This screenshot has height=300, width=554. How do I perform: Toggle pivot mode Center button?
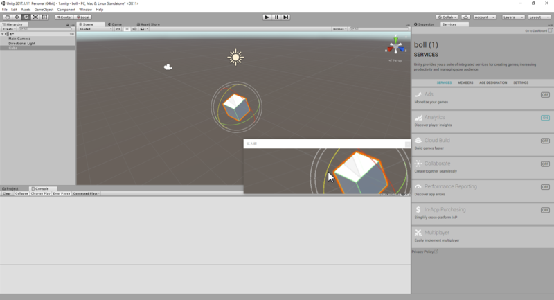64,17
